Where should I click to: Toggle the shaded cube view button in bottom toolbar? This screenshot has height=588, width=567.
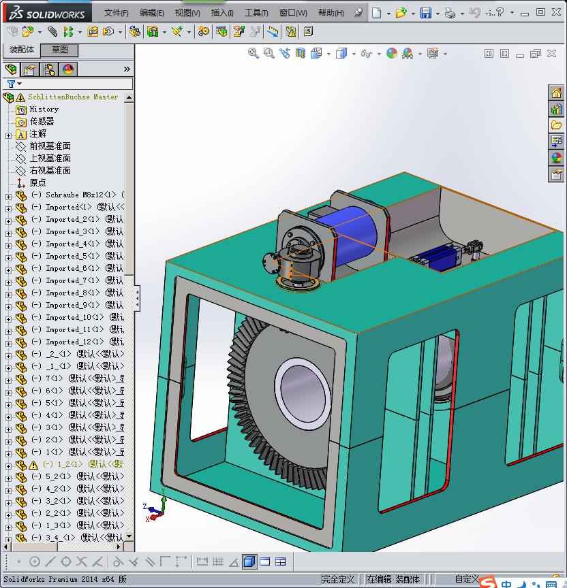point(249,561)
